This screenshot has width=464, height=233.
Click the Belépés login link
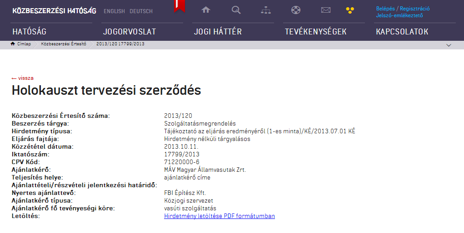coord(385,9)
